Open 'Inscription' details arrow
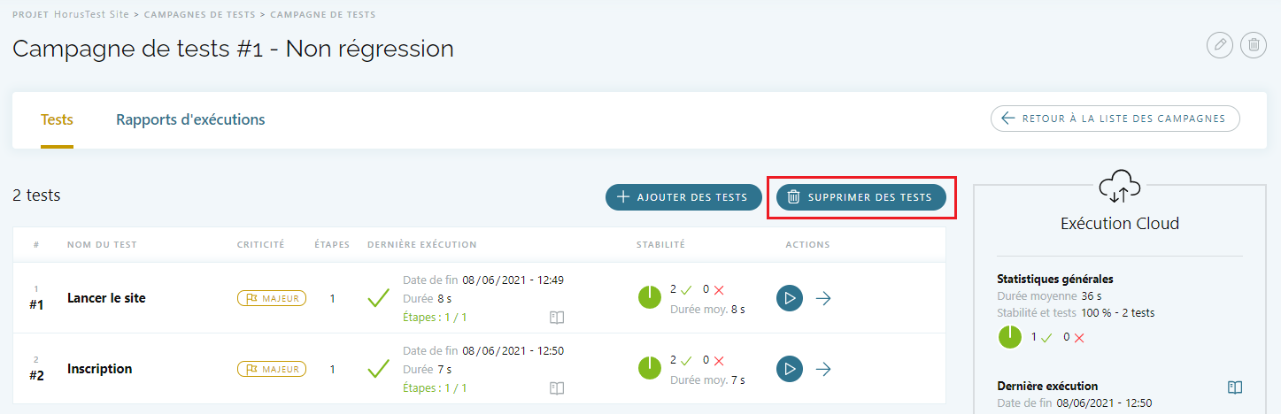Image resolution: width=1281 pixels, height=414 pixels. point(823,368)
